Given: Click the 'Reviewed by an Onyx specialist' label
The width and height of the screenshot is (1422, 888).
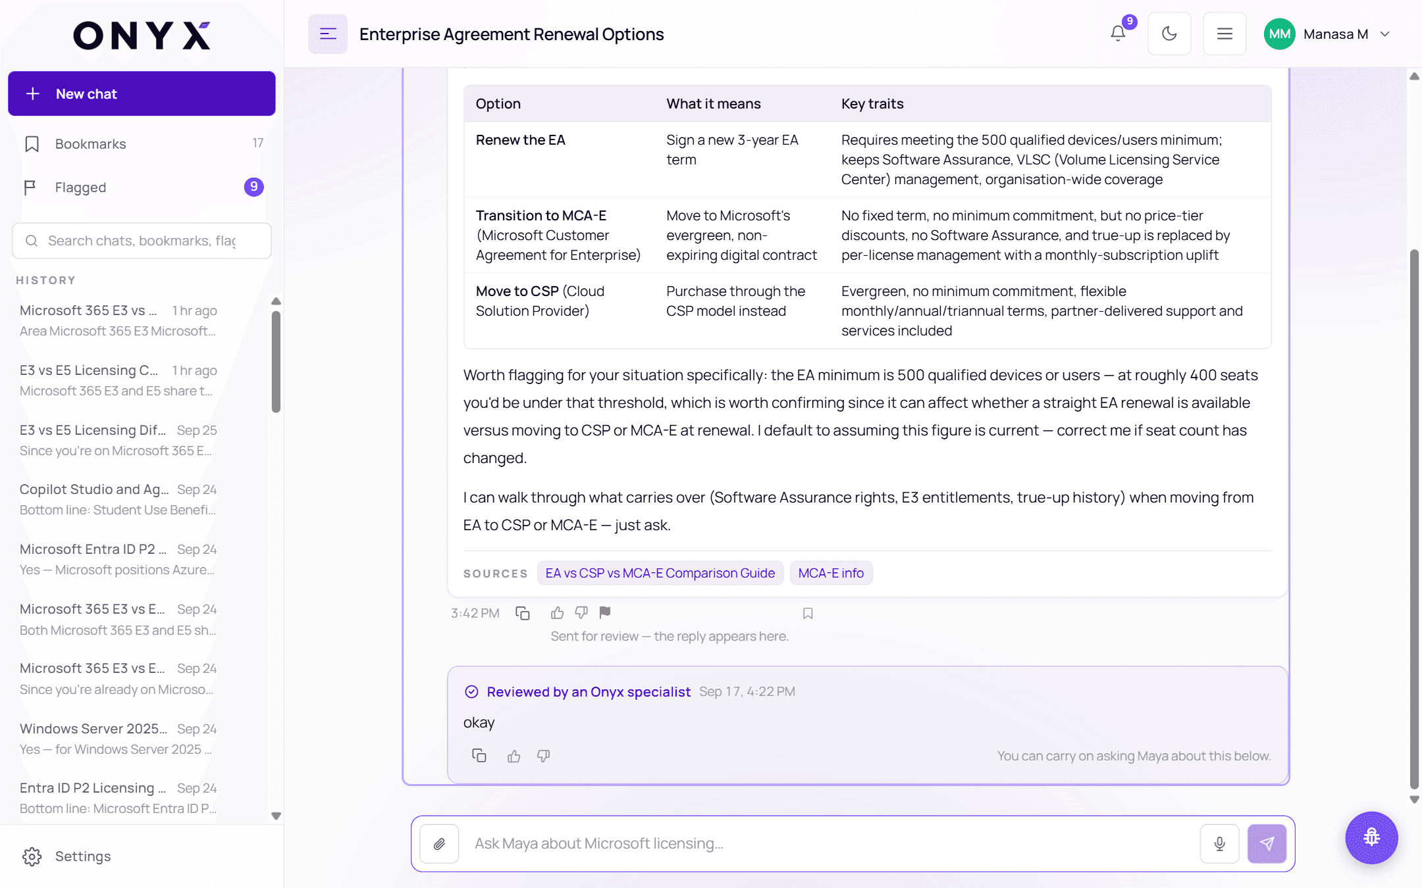Looking at the screenshot, I should (589, 691).
